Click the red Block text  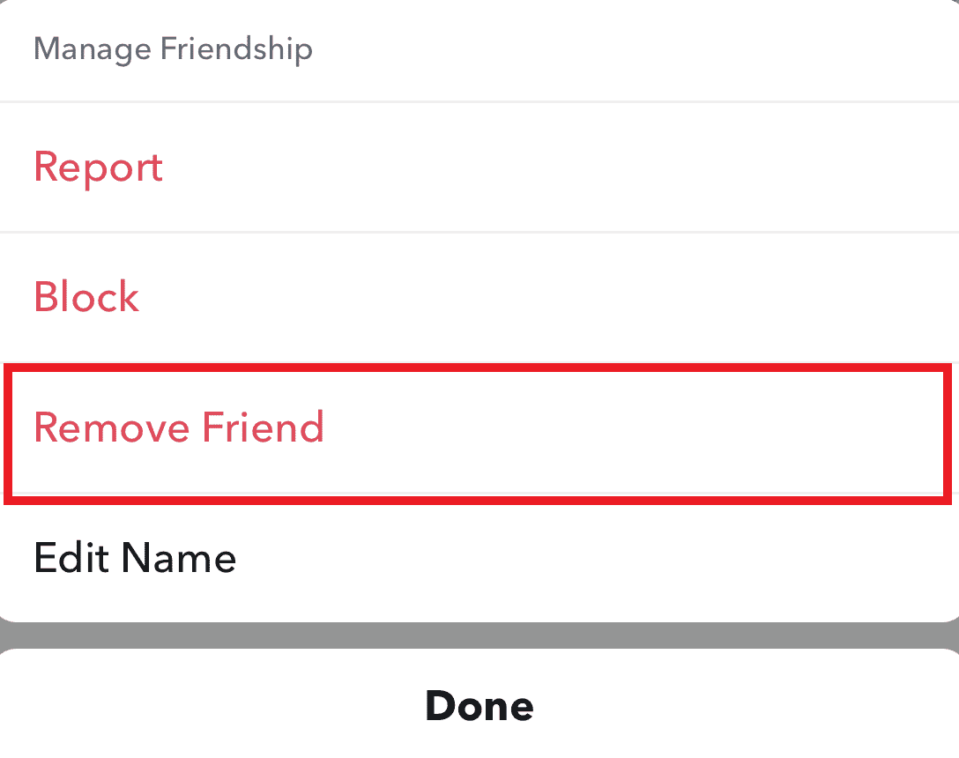tap(86, 297)
